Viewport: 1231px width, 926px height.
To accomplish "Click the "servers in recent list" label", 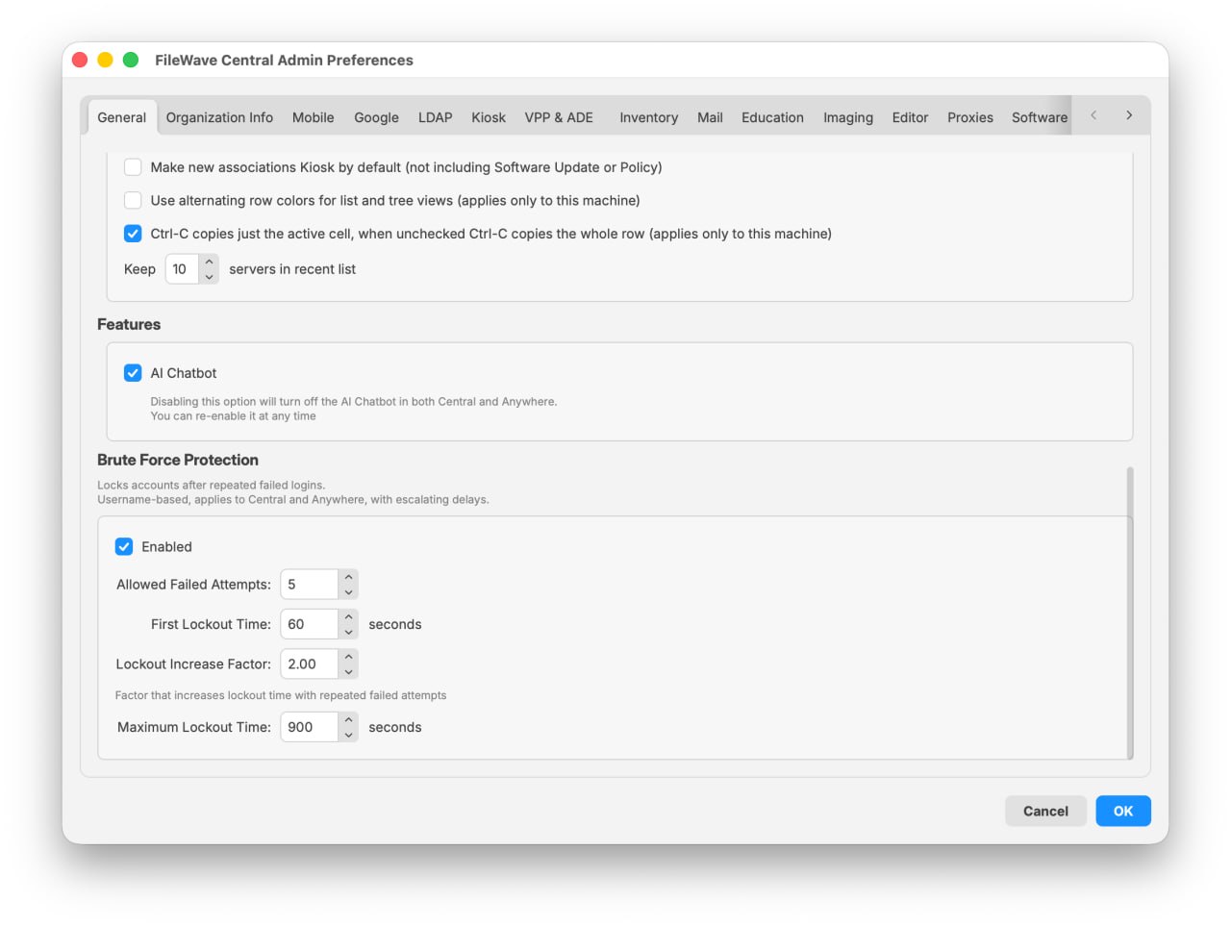I will pos(292,269).
